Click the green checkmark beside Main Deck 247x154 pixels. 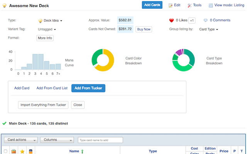(x=4, y=123)
